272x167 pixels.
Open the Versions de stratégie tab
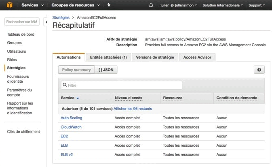(155, 57)
